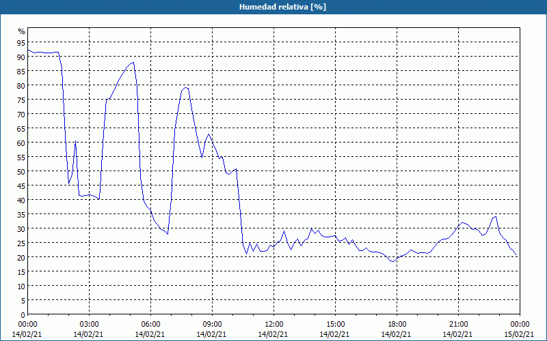Image resolution: width=547 pixels, height=341 pixels.
Task: Click the 15/02/21 date label
Action: pyautogui.click(x=520, y=334)
